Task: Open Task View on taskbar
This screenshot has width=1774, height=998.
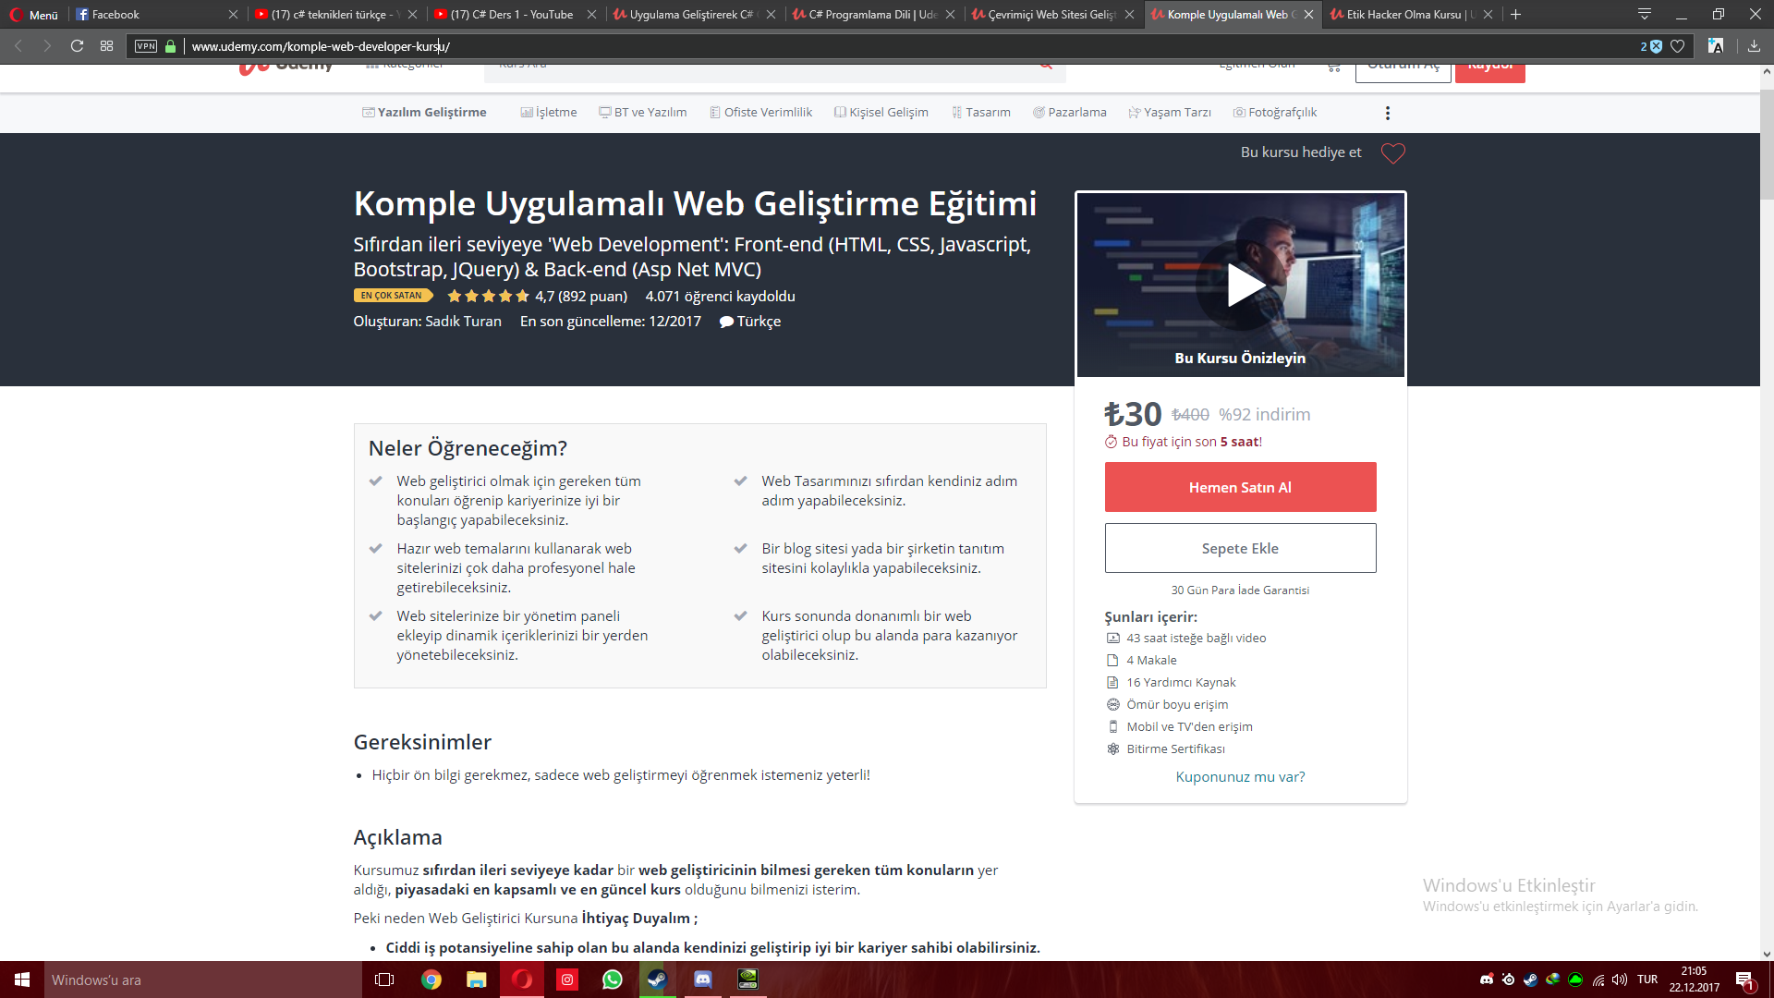Action: pos(384,980)
